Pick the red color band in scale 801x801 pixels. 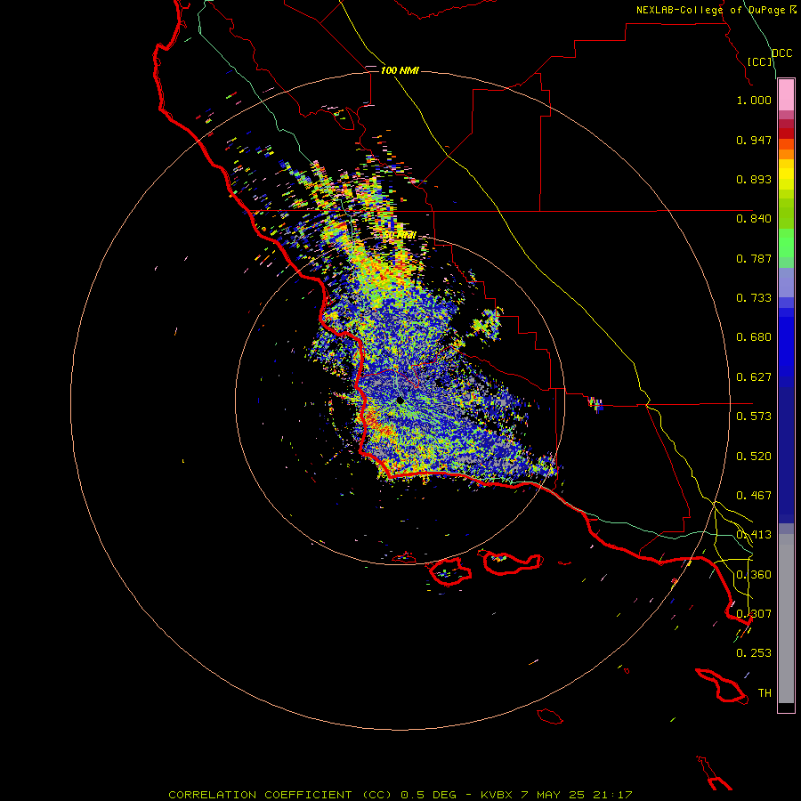[x=786, y=133]
